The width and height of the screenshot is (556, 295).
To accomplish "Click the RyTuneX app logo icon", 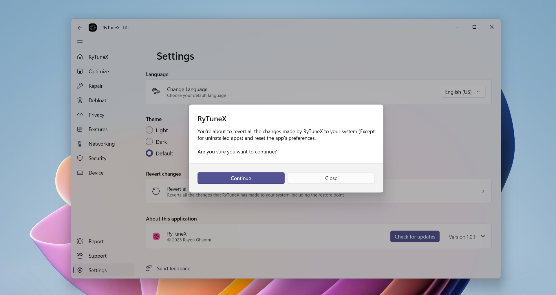I will click(x=93, y=28).
